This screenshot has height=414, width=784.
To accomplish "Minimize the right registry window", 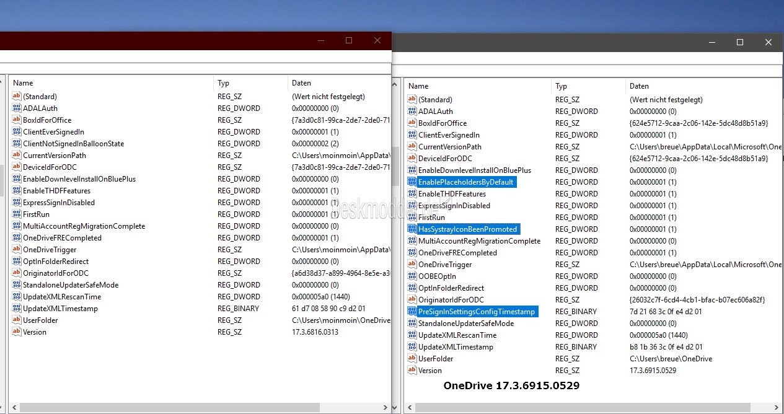I will click(711, 42).
